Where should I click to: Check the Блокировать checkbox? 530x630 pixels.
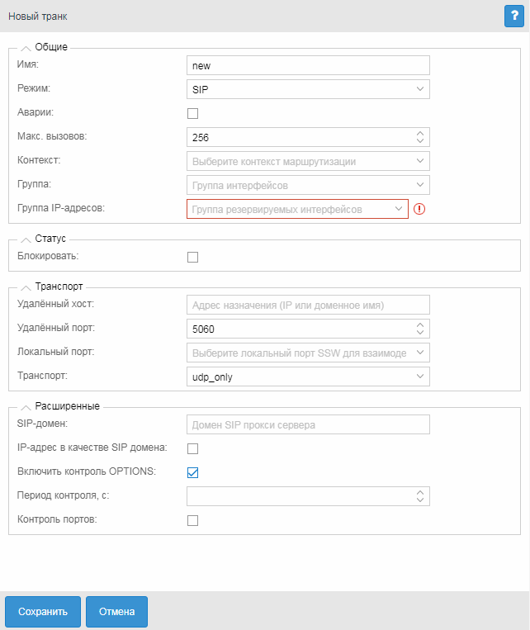[193, 257]
